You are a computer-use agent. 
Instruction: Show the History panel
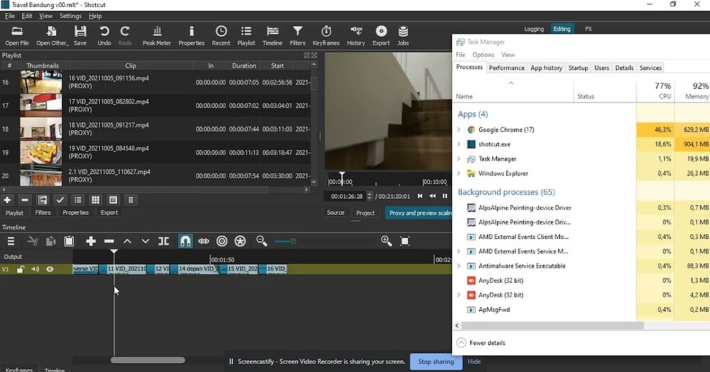point(356,35)
